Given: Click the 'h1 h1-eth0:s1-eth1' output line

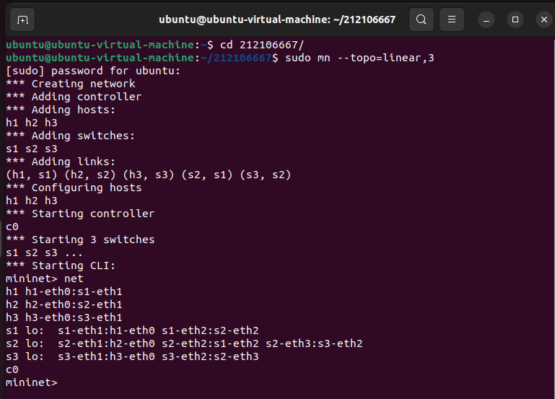Looking at the screenshot, I should point(64,291).
